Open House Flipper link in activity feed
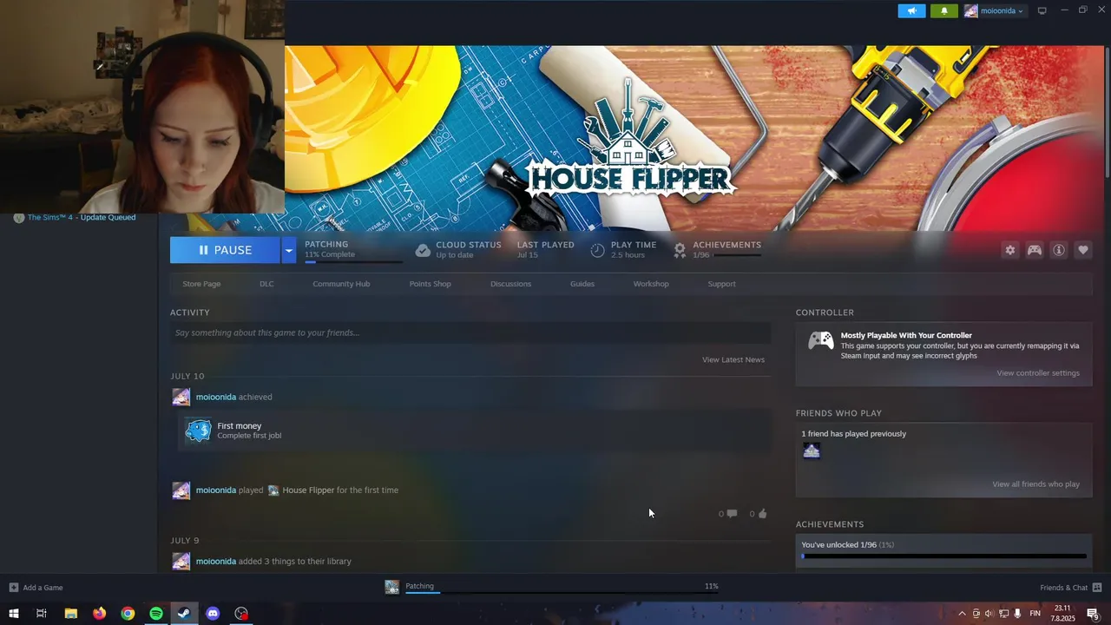This screenshot has width=1111, height=625. 308,490
